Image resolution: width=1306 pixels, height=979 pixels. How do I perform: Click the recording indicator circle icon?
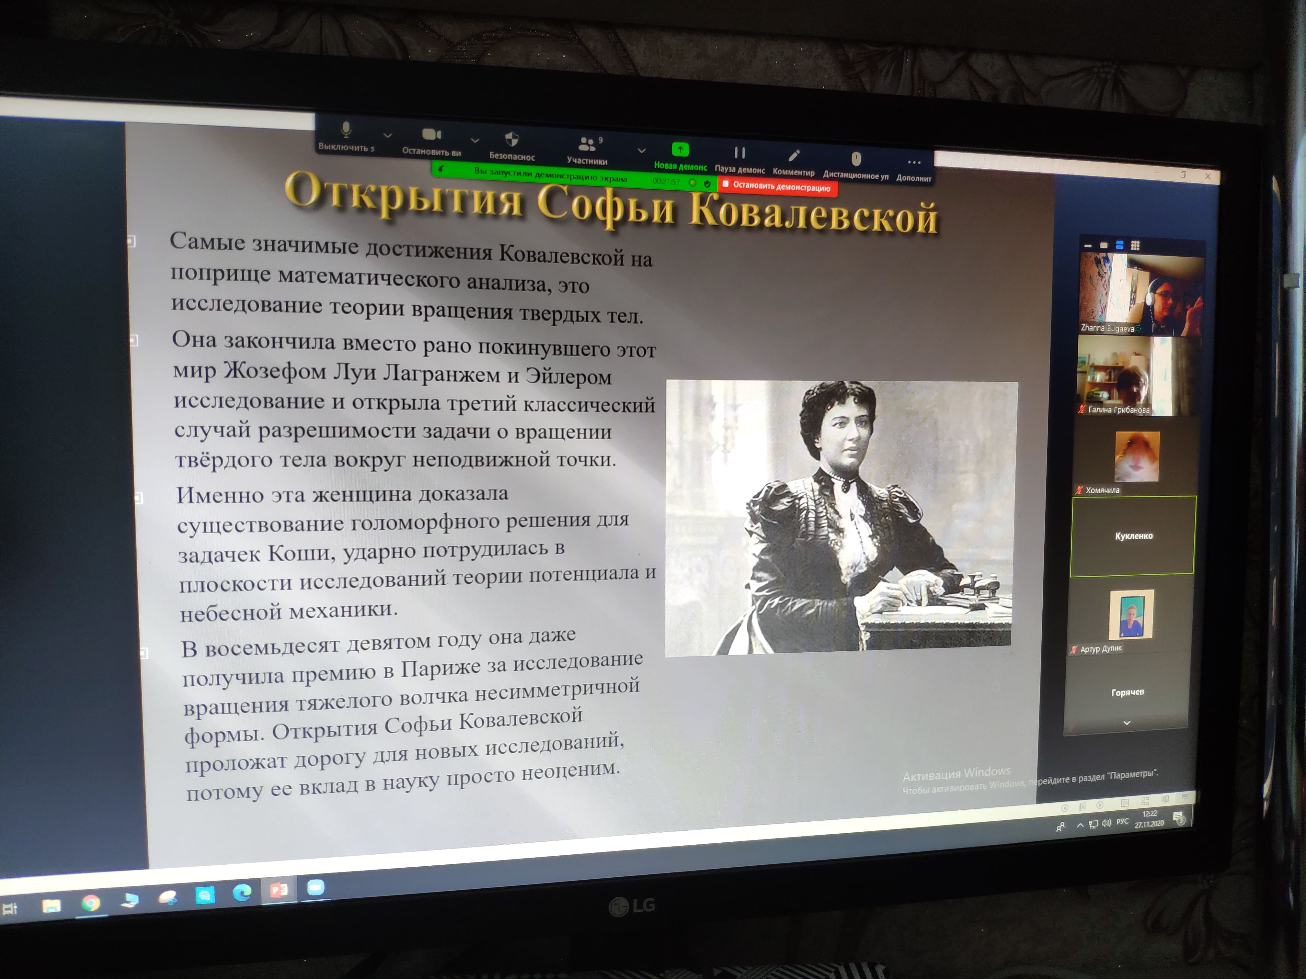click(x=693, y=183)
